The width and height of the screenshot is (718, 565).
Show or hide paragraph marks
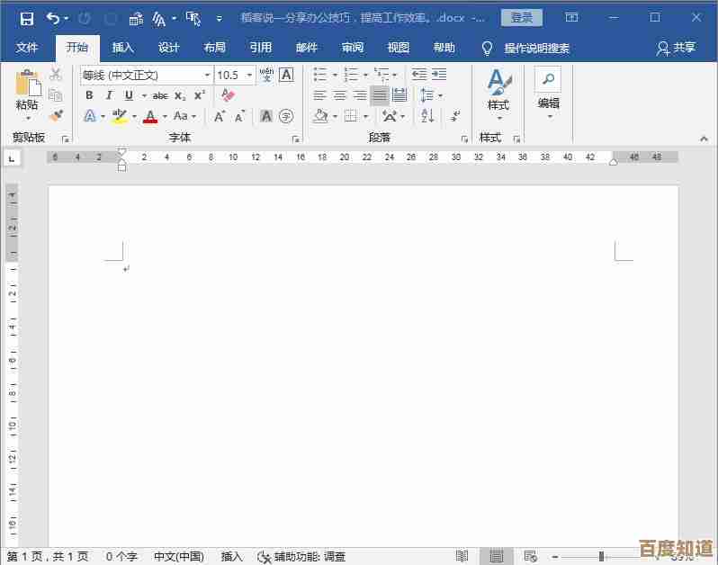click(455, 116)
